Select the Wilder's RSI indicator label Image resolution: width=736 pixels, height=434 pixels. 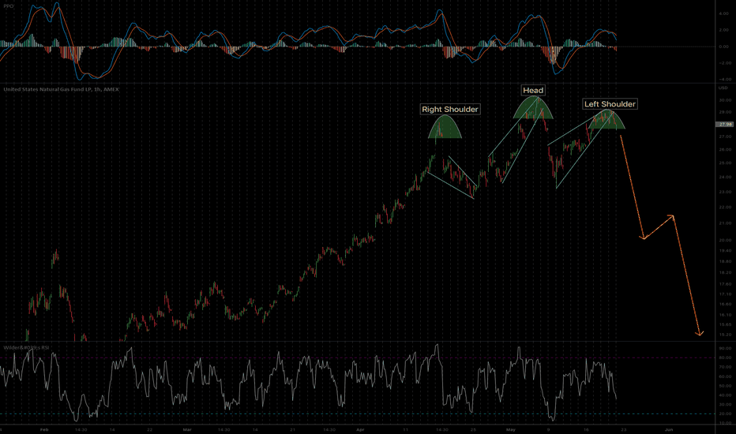pos(26,348)
